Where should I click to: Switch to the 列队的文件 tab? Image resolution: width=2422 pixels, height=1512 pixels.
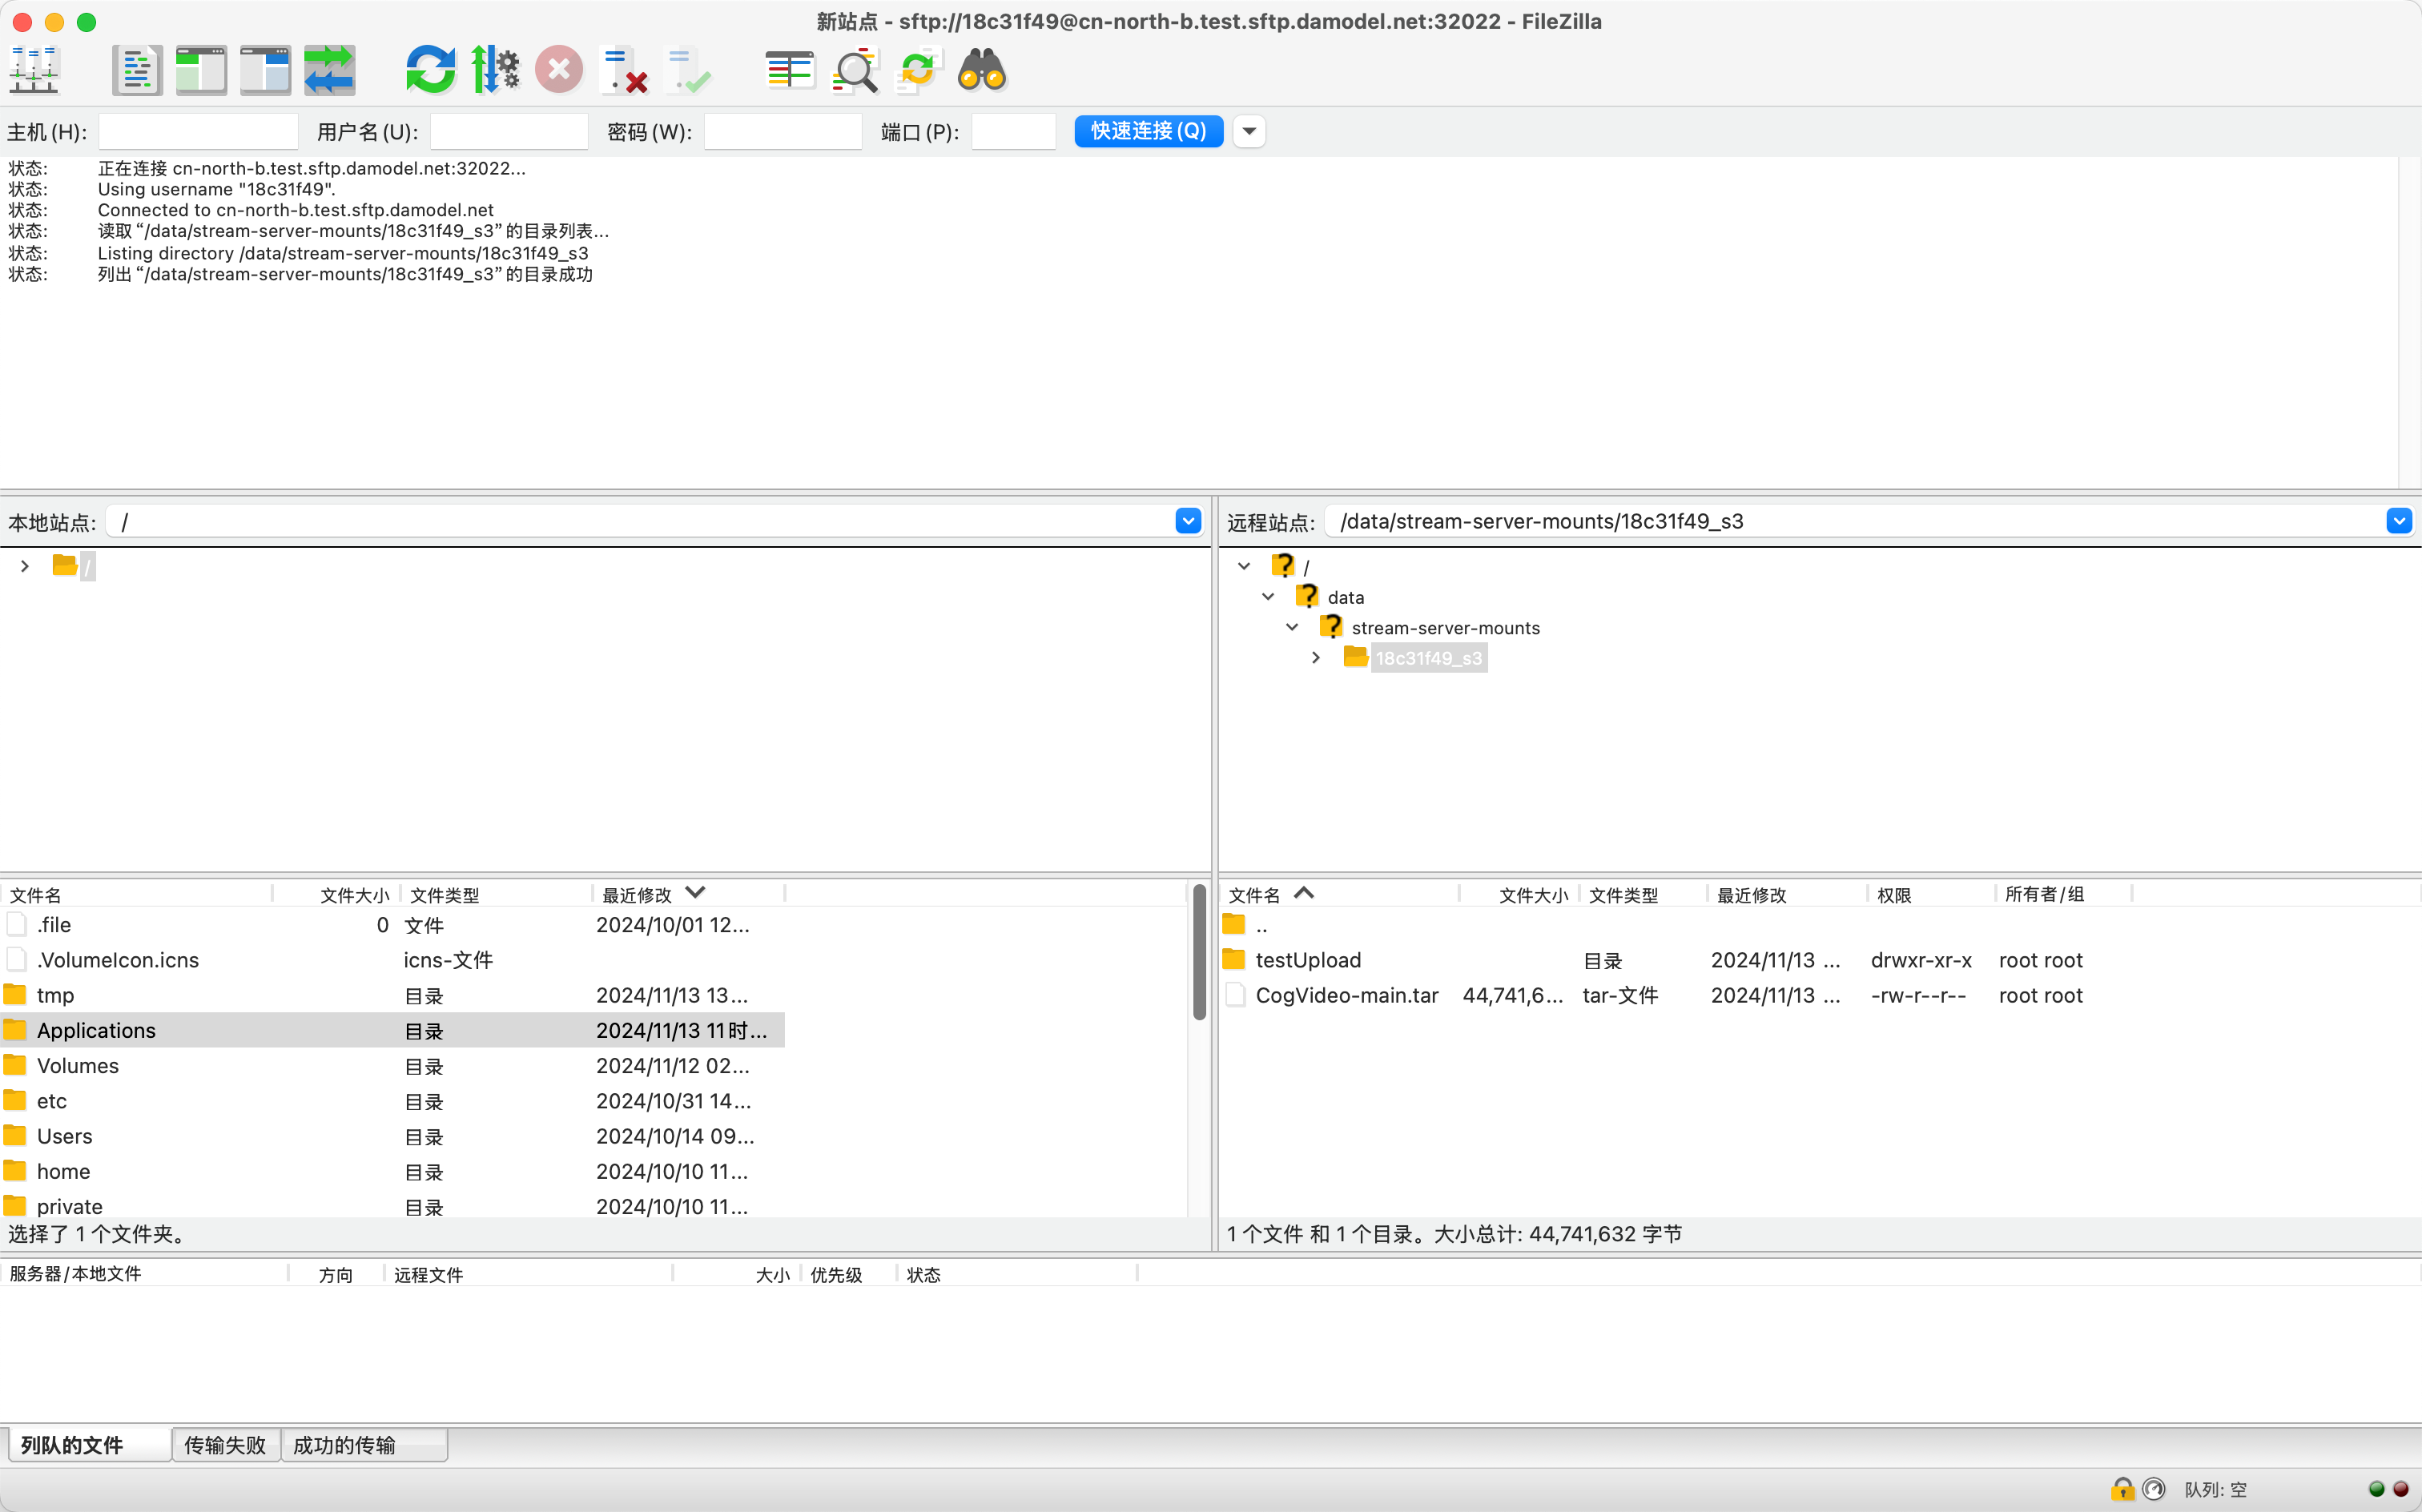point(90,1445)
